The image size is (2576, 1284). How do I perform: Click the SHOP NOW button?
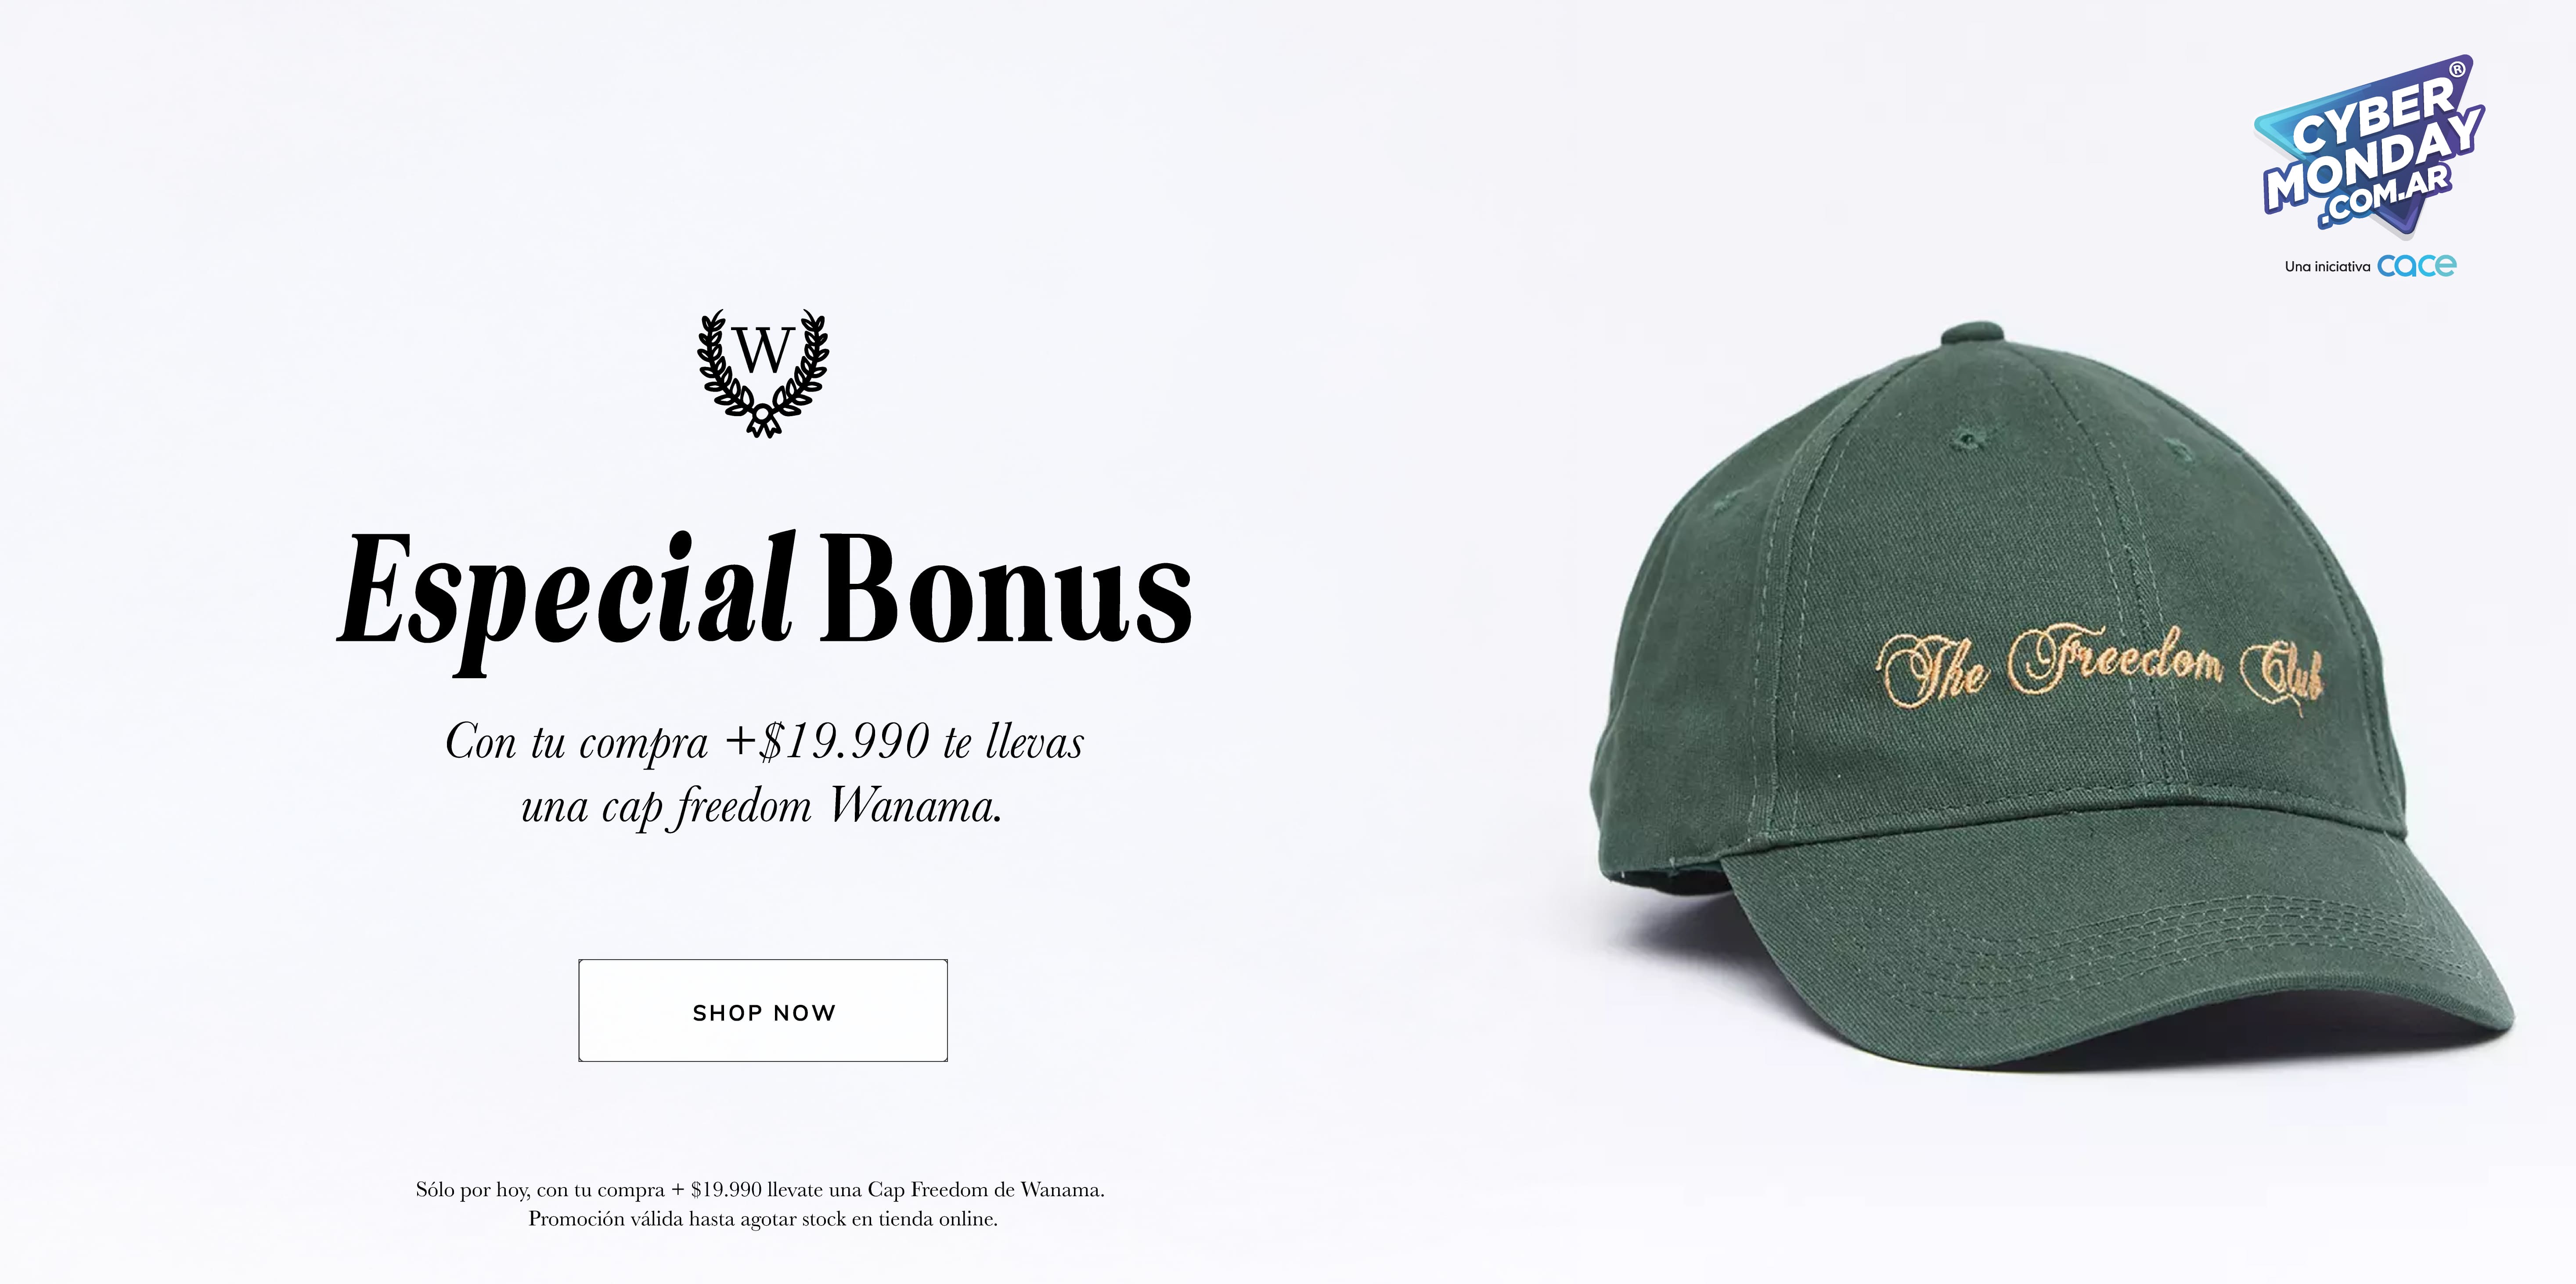pyautogui.click(x=763, y=1010)
